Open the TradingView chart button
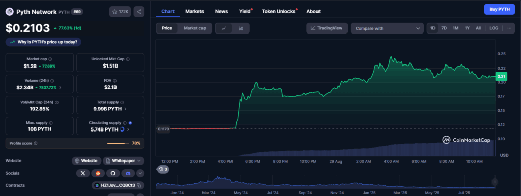521x196 pixels. tap(327, 28)
